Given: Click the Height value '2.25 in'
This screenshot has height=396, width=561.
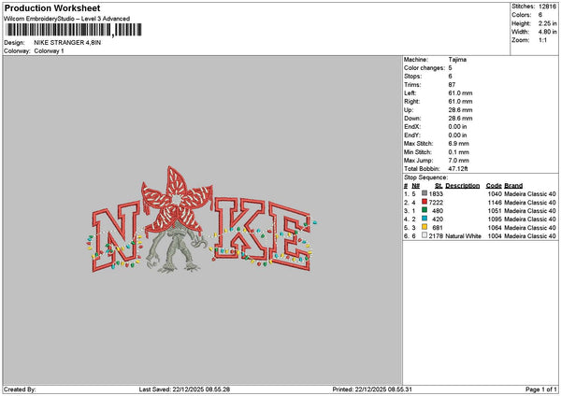Looking at the screenshot, I should coord(547,23).
